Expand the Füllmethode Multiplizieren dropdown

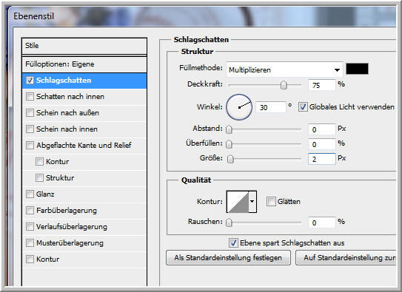(284, 69)
